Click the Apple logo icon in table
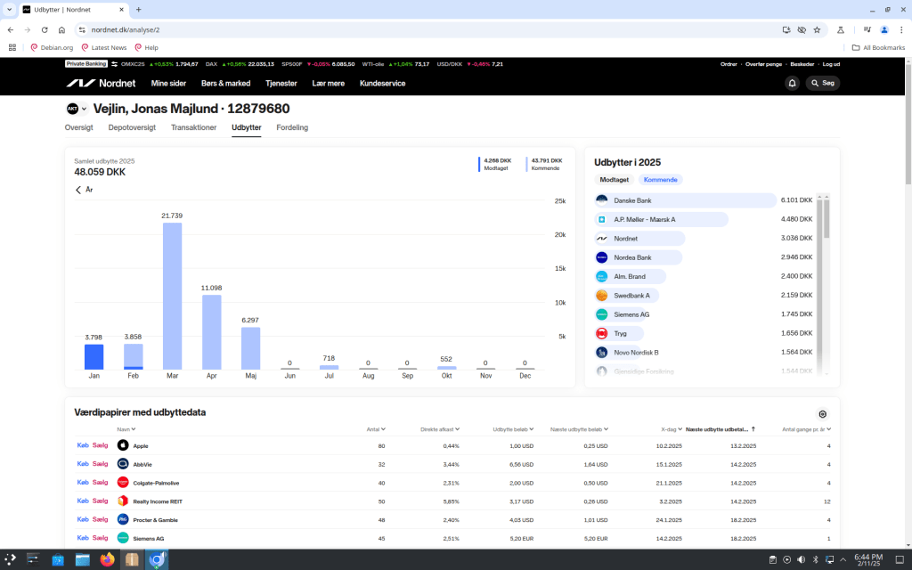 [123, 445]
